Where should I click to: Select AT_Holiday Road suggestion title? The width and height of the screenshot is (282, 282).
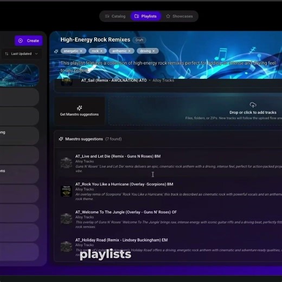[x=121, y=240]
